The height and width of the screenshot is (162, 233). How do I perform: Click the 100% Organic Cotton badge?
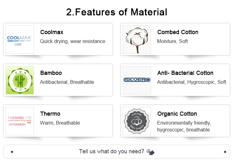click(137, 121)
